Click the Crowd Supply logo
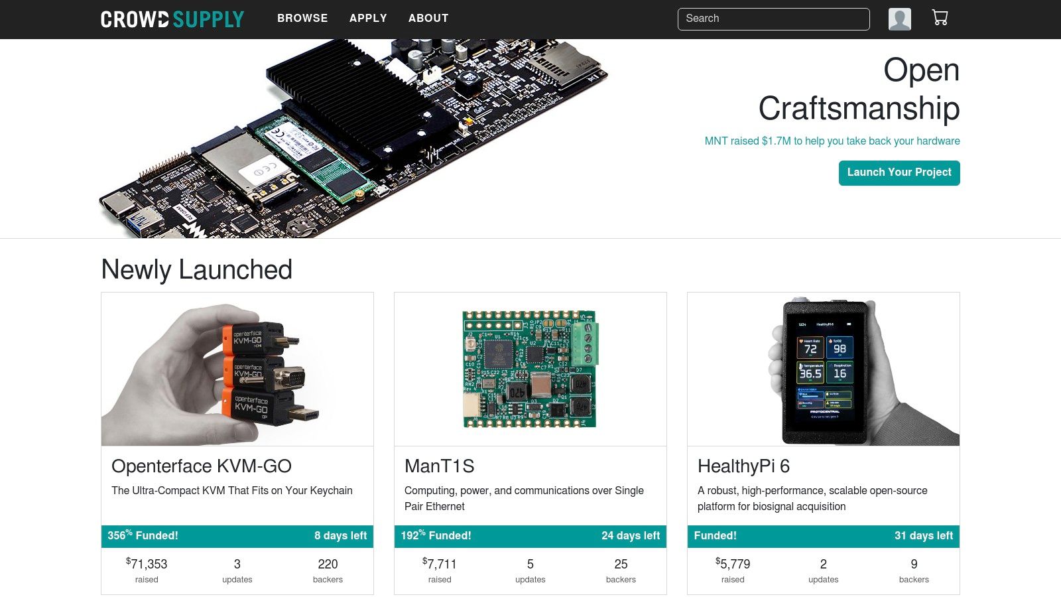 point(172,19)
